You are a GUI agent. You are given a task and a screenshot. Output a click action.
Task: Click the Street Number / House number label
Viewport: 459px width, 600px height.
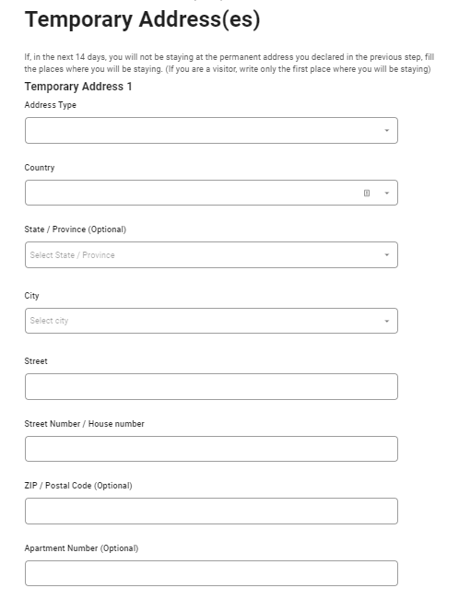[84, 424]
